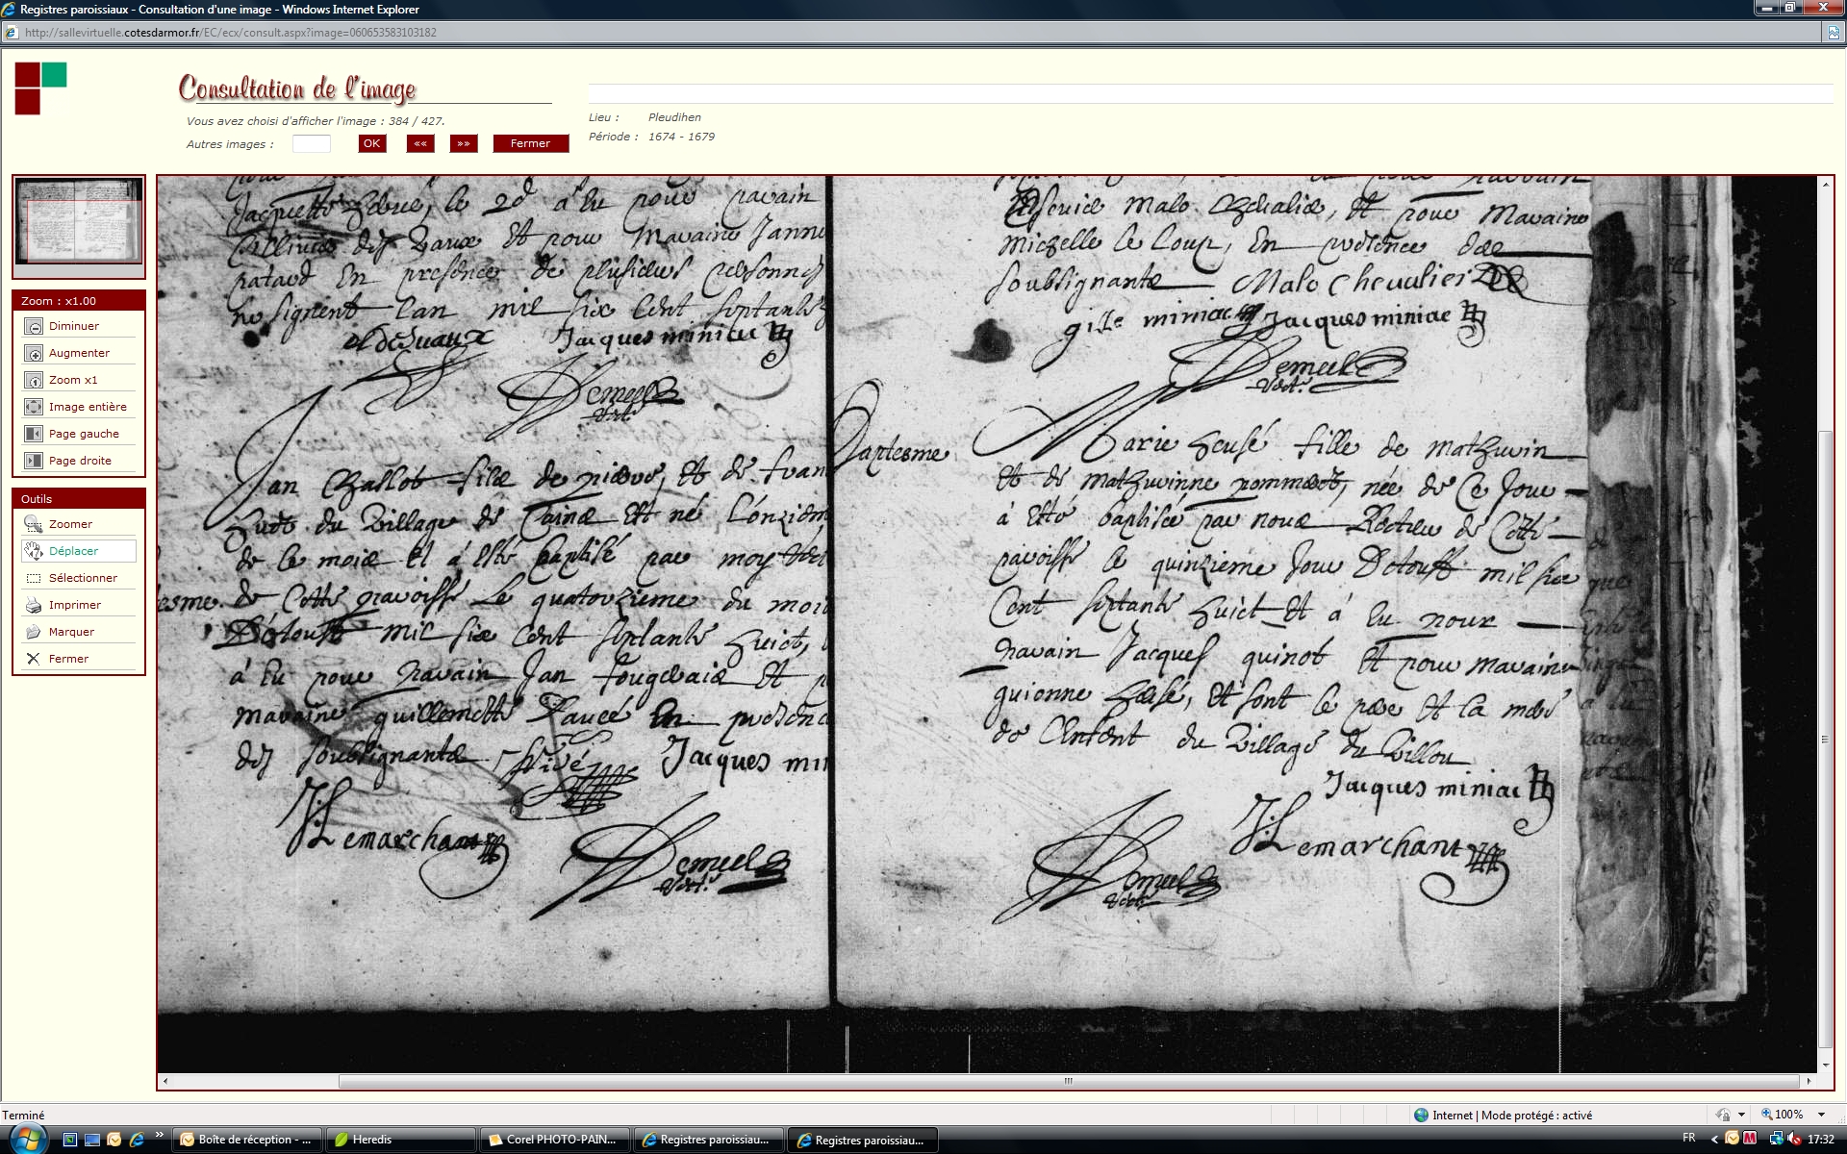Open browser zoom level 100% dropdown
Screen dimensions: 1847x1154
tap(1821, 1115)
